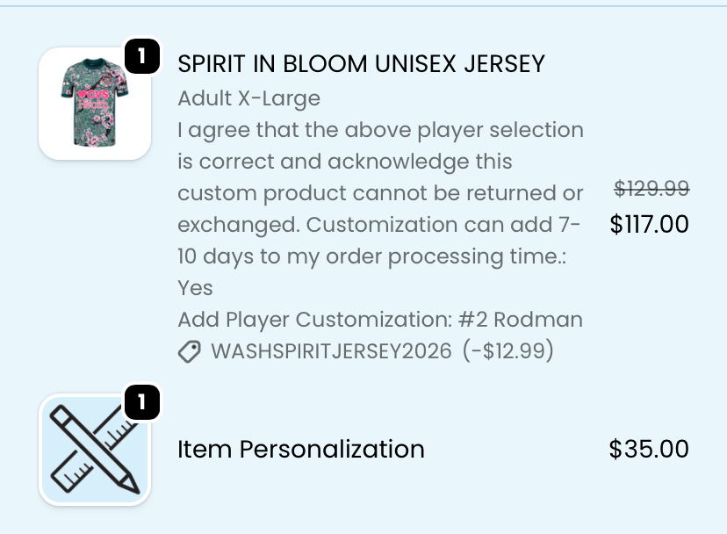Click the crossed-out $129.99 original price
The width and height of the screenshot is (727, 534).
click(x=651, y=189)
